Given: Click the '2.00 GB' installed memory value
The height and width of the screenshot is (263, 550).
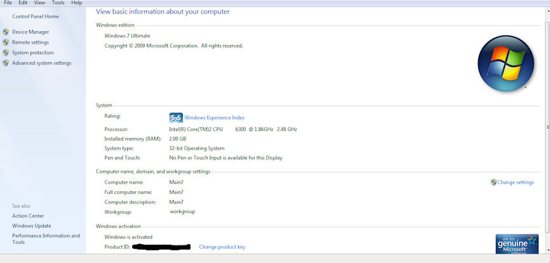Looking at the screenshot, I should point(177,139).
